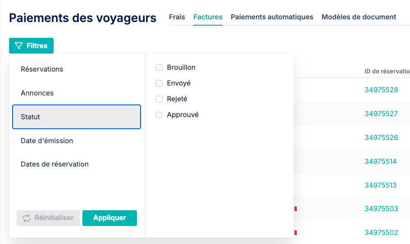The image size is (410, 244).
Task: Go to the Factures tab
Action: point(208,17)
